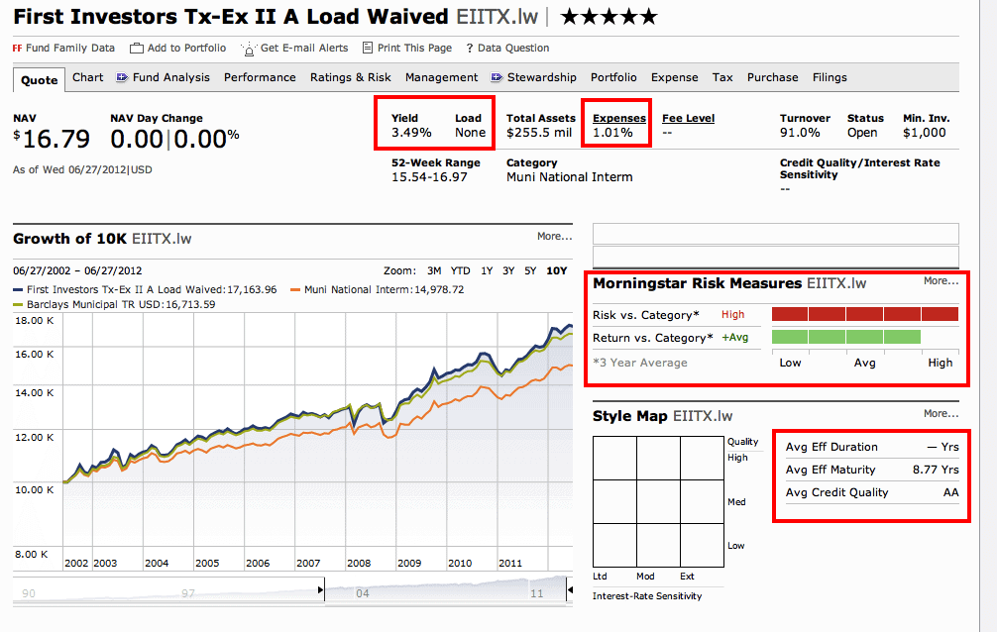Click the green Return vs. Category bar
Viewport: 997px width, 632px height.
[x=846, y=337]
